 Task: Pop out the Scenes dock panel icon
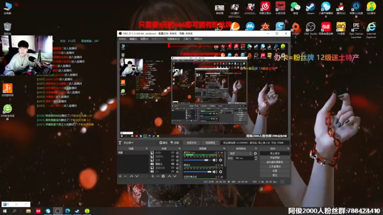(x=146, y=149)
